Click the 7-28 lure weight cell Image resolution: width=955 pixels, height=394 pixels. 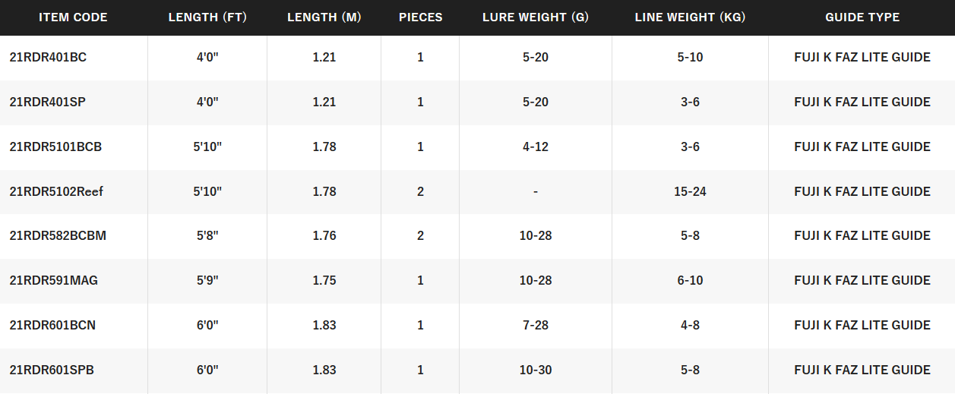(x=536, y=326)
